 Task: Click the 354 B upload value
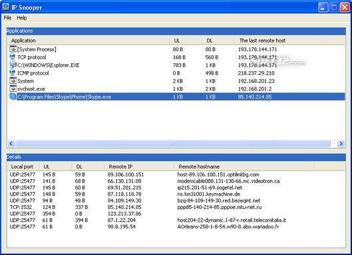(x=49, y=214)
